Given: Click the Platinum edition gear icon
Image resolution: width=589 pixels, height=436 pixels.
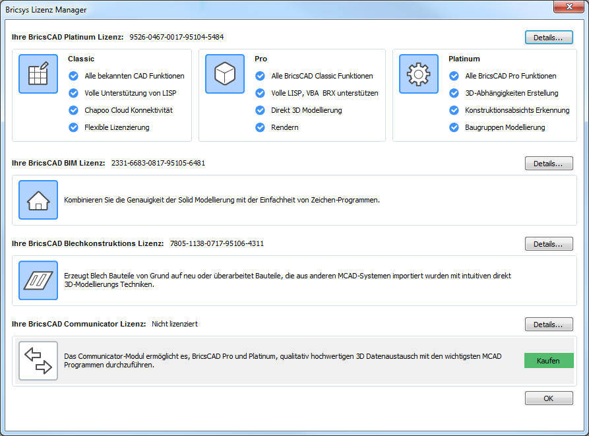Looking at the screenshot, I should (x=419, y=74).
